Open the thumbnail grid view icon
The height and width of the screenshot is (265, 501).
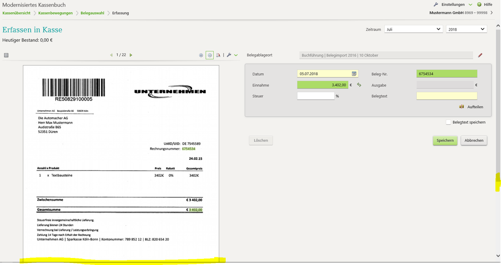tap(6, 55)
